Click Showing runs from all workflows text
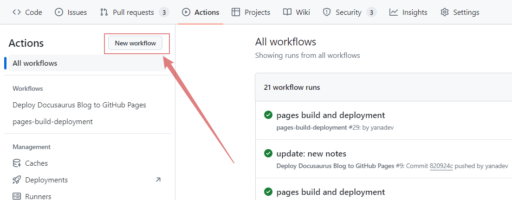The width and height of the screenshot is (512, 200). (308, 56)
